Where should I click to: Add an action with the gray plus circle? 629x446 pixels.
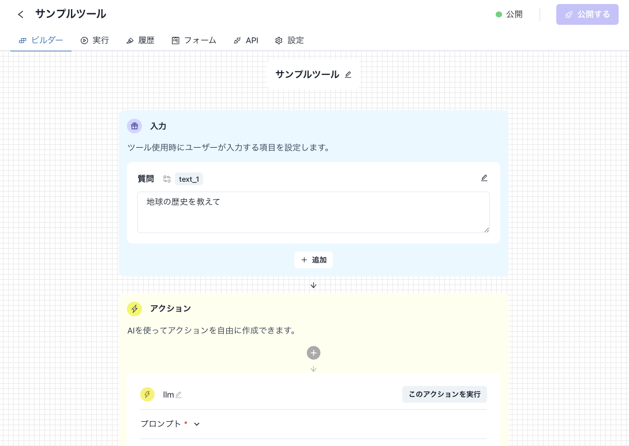point(313,353)
